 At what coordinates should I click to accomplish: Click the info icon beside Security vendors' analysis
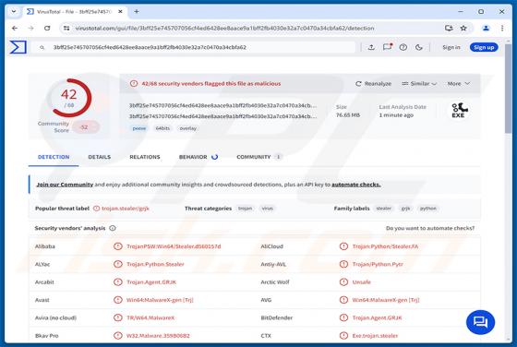(113, 228)
